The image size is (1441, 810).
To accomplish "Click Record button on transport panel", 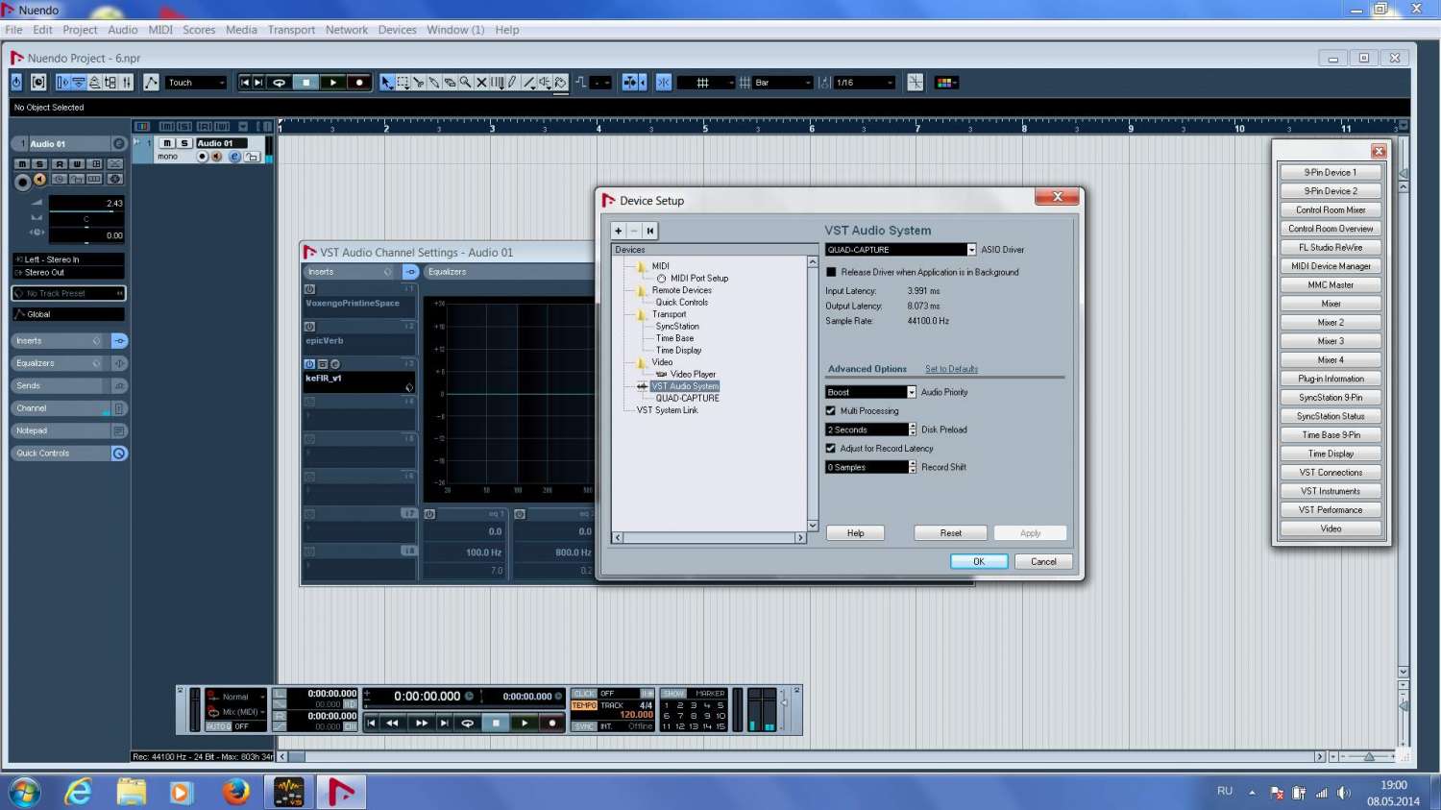I will coord(551,723).
